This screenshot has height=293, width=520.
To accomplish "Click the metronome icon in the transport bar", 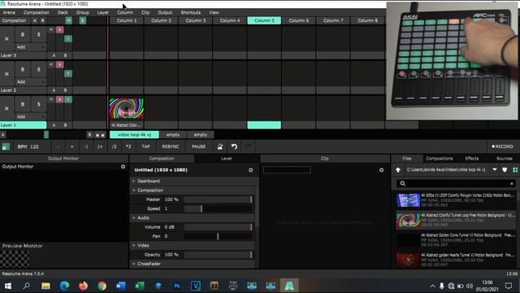I will click(x=220, y=146).
